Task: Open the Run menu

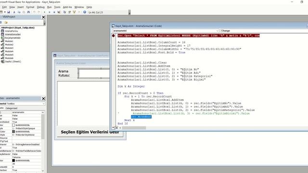Action: 49,7
